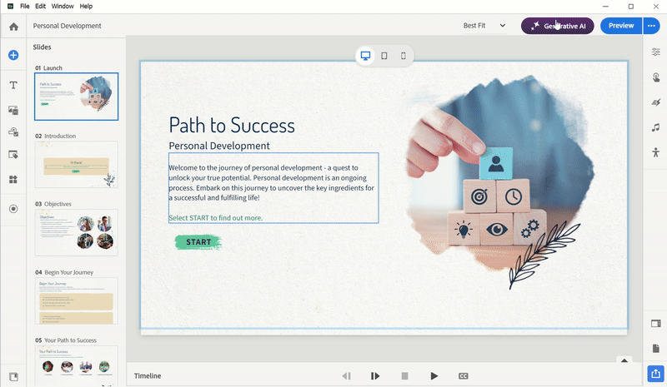This screenshot has width=667, height=387.
Task: Select the 03 Objectives slide thumbnail
Action: click(x=76, y=232)
